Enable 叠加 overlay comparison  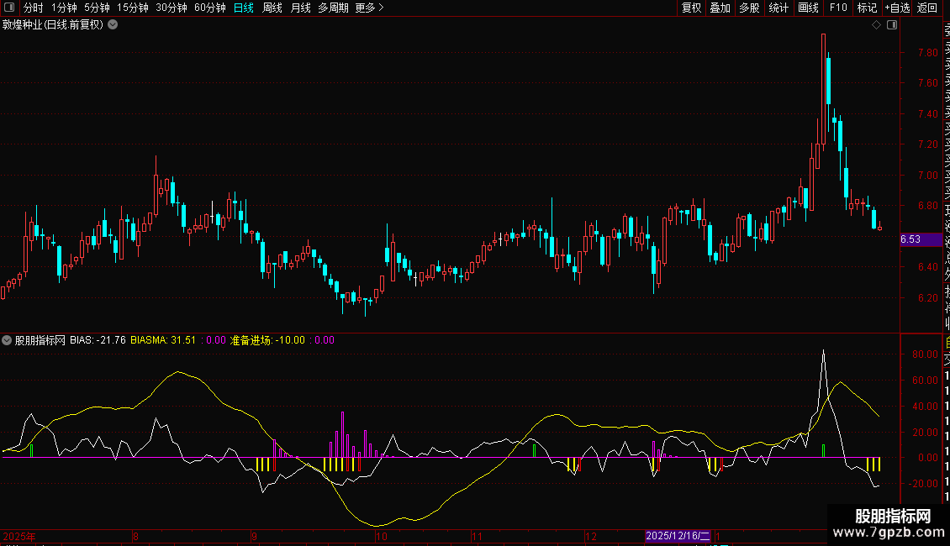click(720, 8)
